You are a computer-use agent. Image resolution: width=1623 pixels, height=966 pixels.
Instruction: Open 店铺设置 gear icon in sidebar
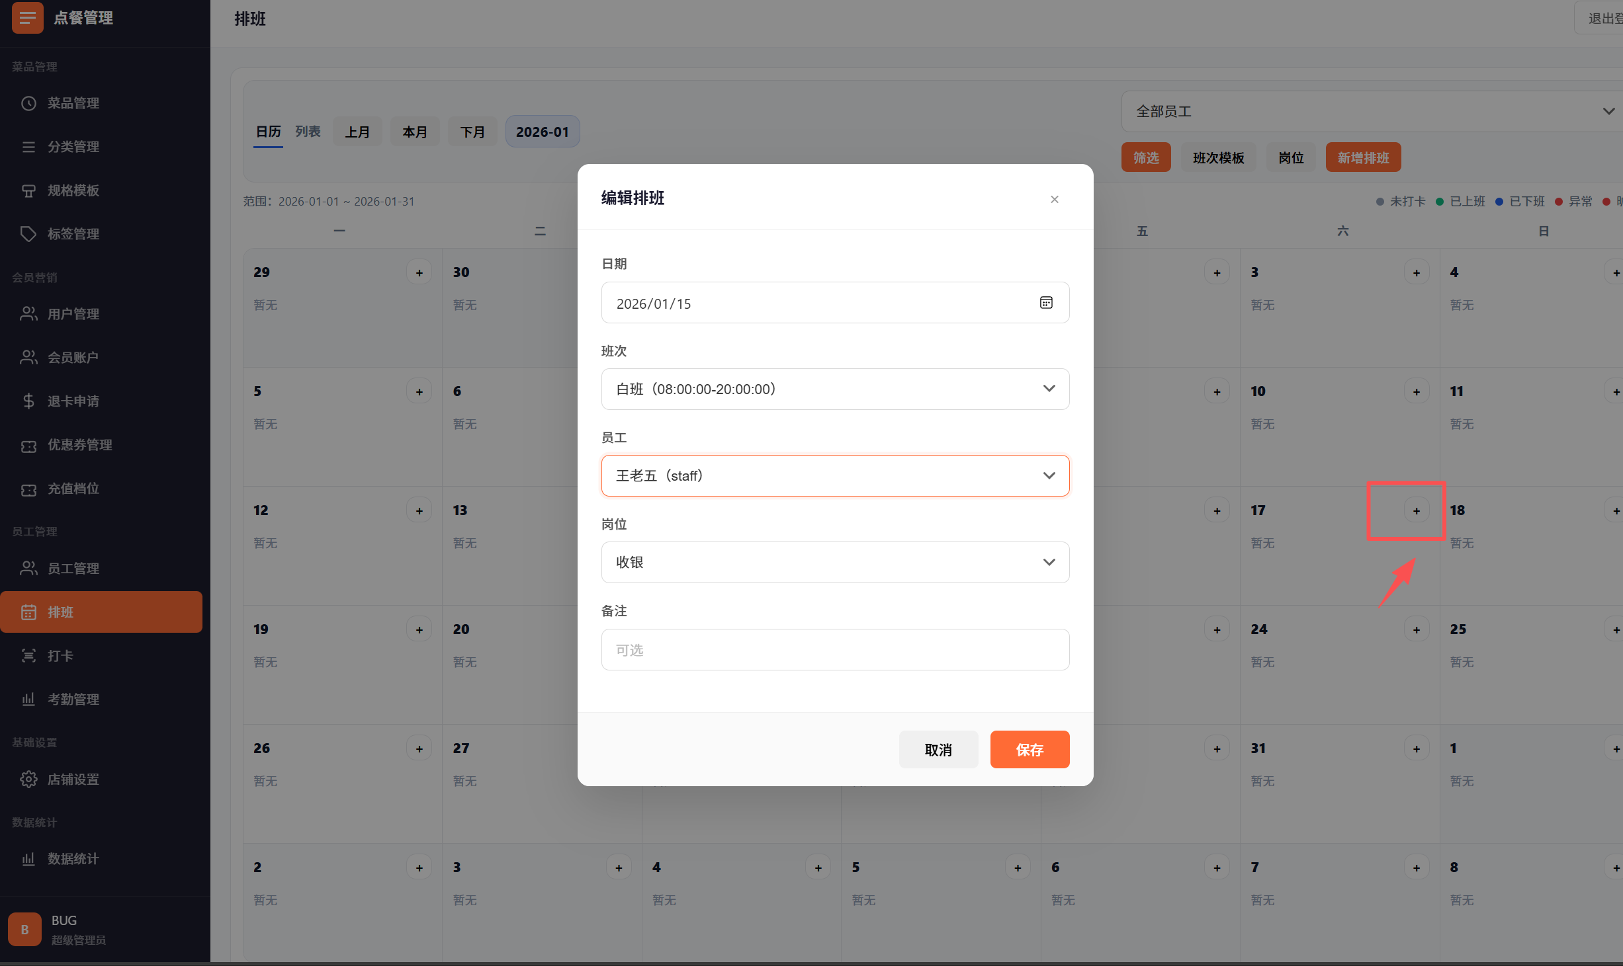[x=28, y=779]
